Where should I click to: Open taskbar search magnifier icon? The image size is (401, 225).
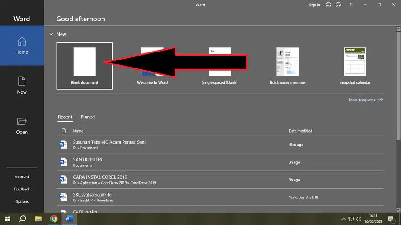(23, 219)
